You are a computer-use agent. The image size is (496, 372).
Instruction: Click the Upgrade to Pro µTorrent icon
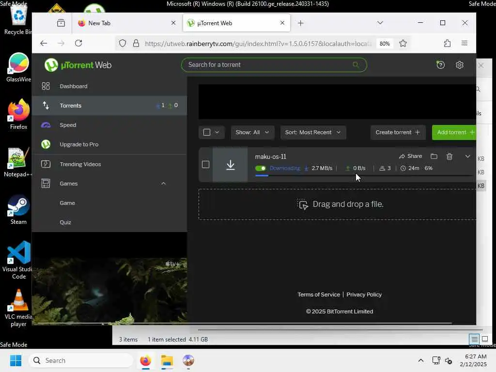coord(46,144)
